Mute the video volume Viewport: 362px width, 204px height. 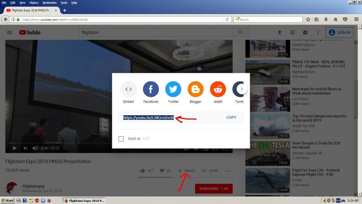click(35, 148)
